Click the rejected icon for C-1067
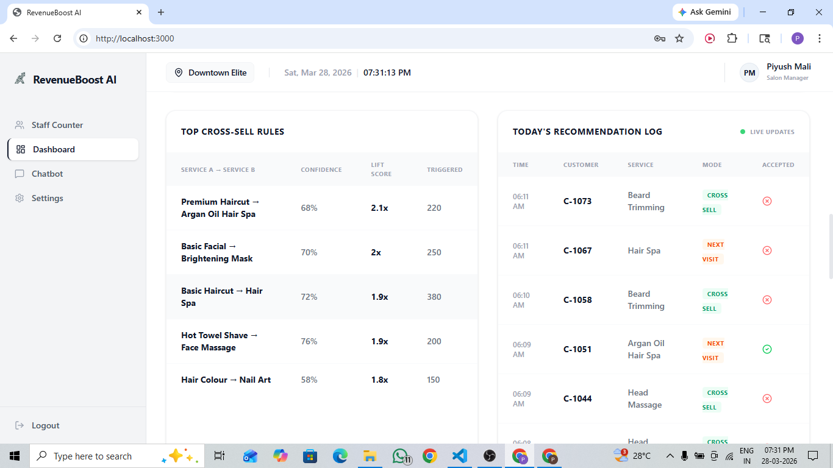This screenshot has height=468, width=833. [767, 250]
